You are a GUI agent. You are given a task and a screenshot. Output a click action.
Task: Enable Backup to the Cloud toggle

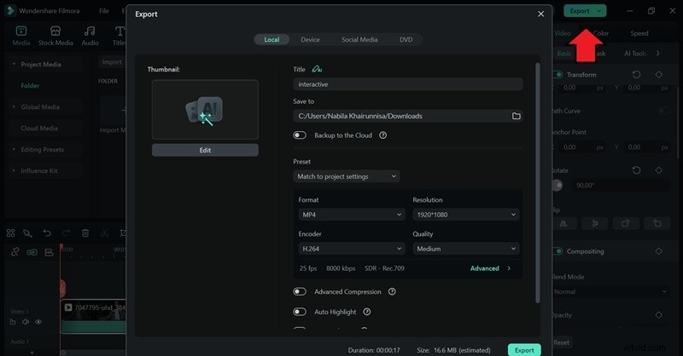click(x=300, y=135)
